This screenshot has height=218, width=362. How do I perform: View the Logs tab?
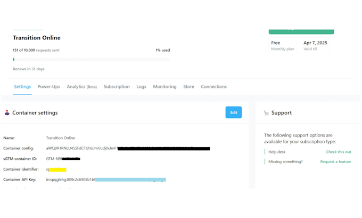point(141,87)
